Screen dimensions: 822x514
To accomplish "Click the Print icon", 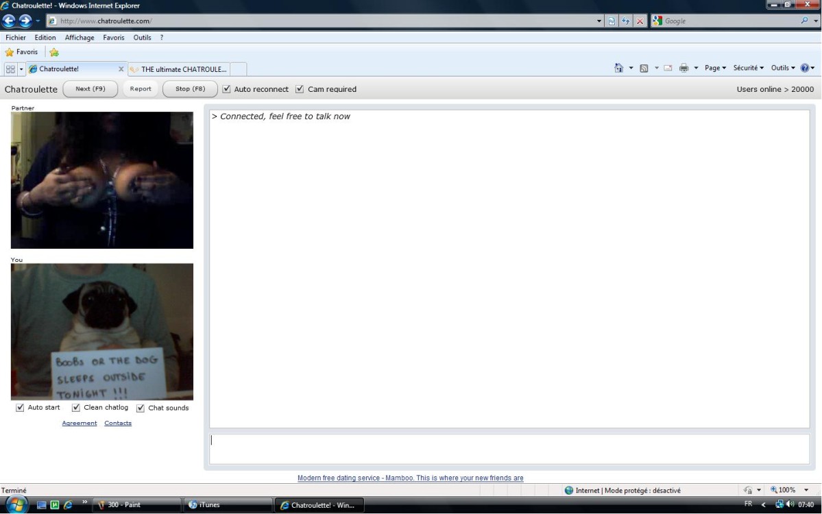I will click(x=684, y=68).
